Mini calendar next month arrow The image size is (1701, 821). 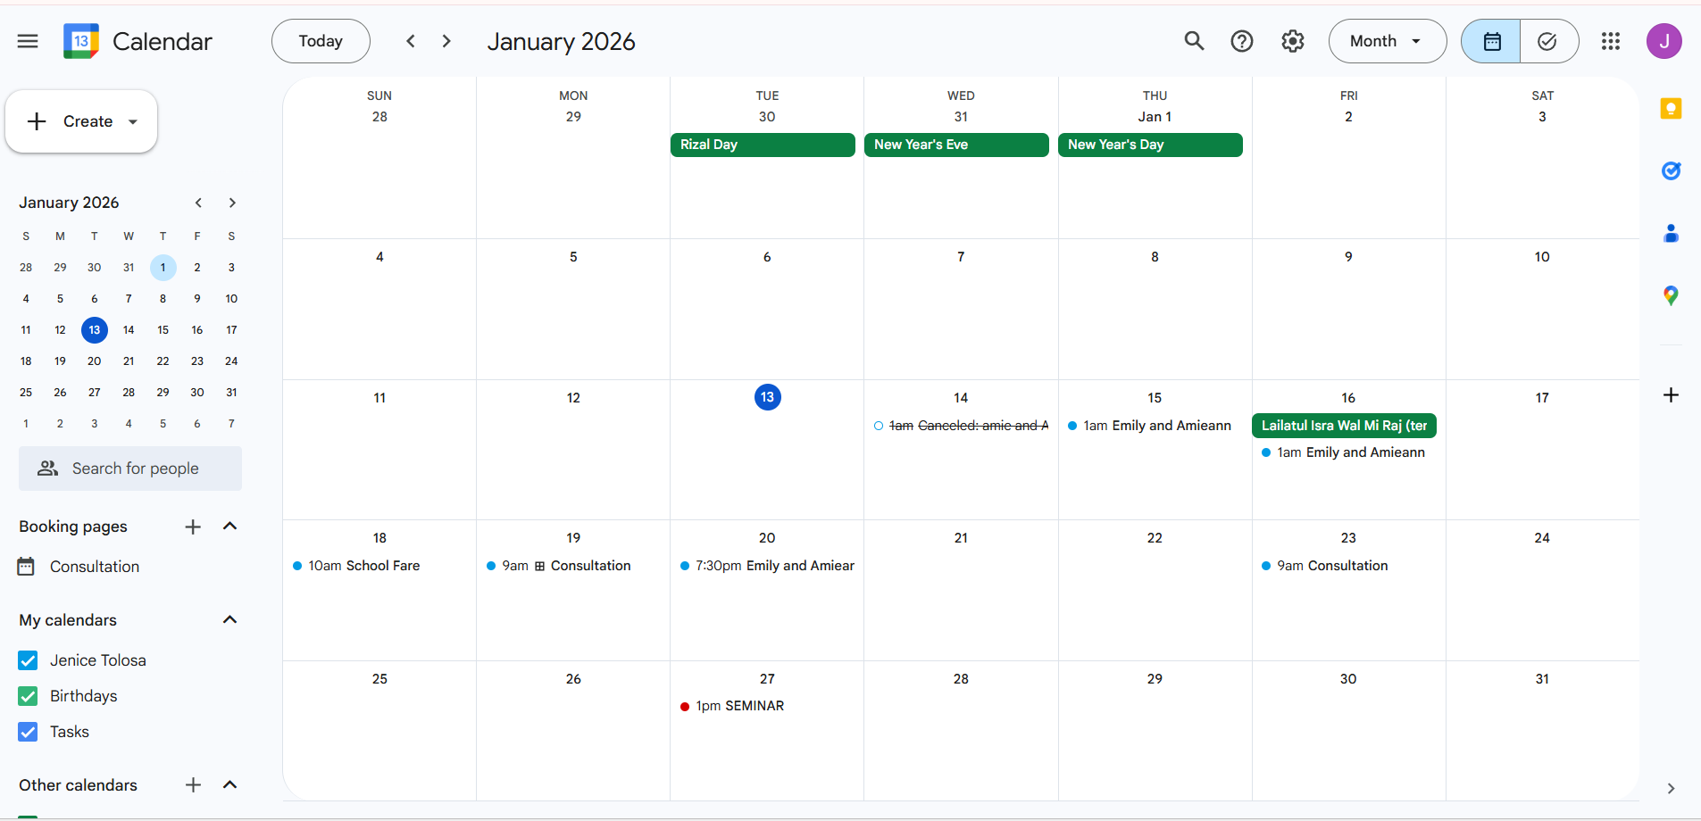tap(232, 203)
